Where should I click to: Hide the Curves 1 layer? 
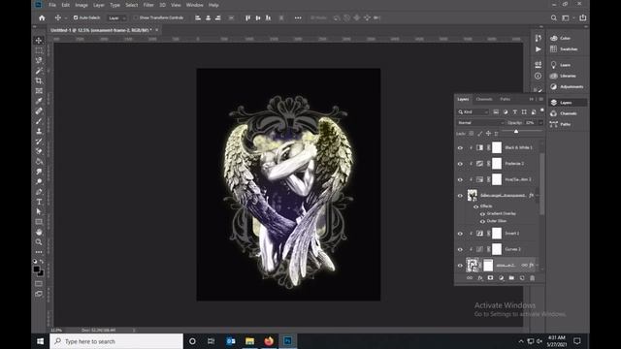[x=460, y=249]
